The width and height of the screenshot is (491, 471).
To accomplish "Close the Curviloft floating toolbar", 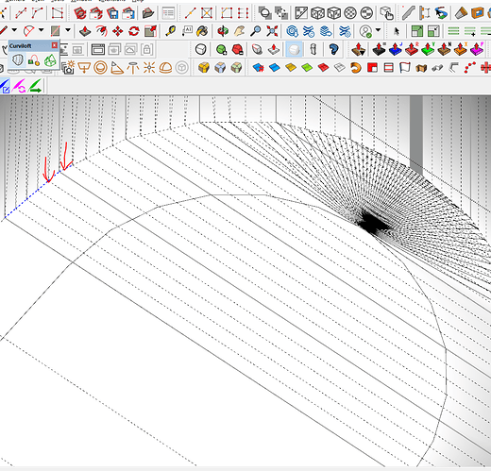I will [55, 45].
